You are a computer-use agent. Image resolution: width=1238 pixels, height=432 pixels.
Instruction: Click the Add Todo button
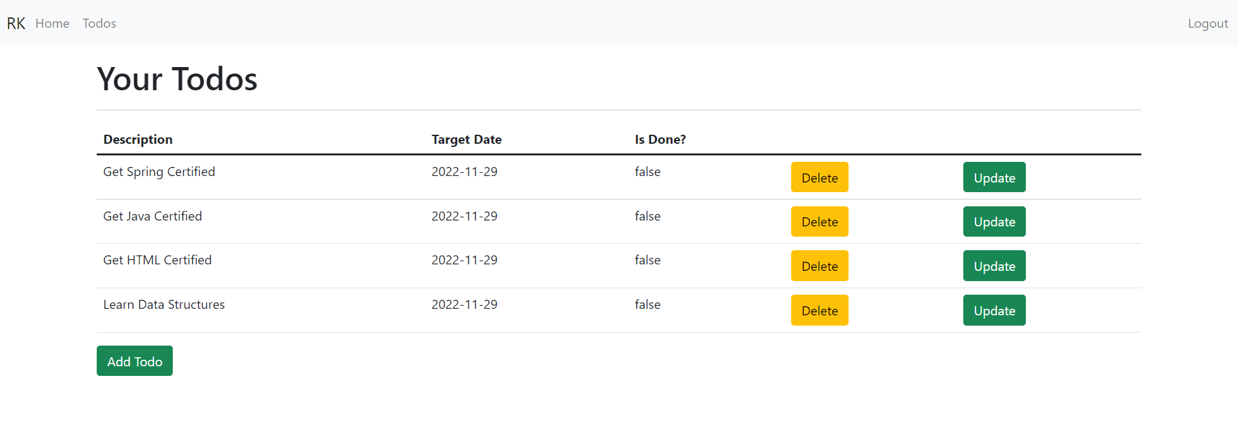135,361
